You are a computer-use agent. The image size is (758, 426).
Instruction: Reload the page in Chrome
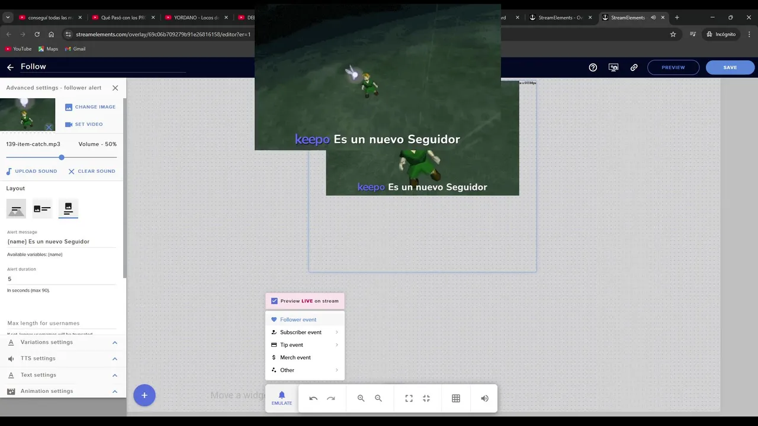click(x=37, y=34)
